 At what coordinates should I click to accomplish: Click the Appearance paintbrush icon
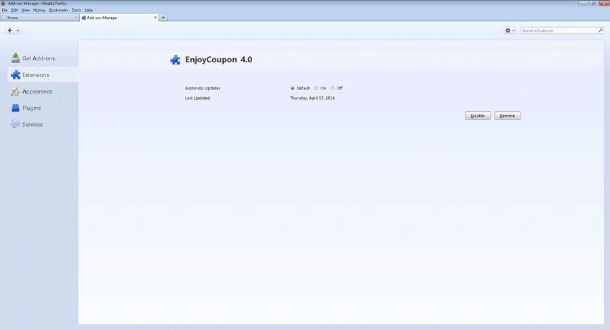point(15,91)
